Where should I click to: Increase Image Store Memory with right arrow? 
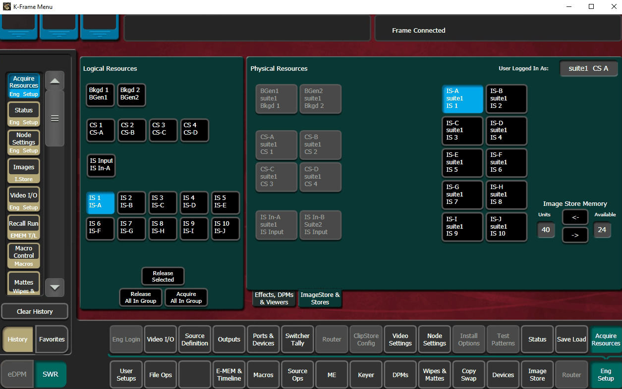(575, 235)
